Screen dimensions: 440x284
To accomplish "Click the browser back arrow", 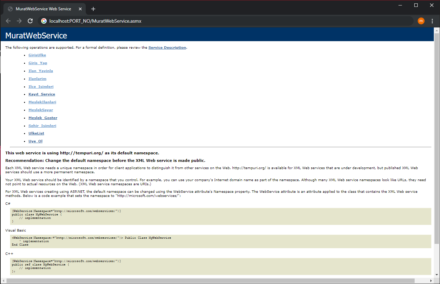I will [8, 21].
